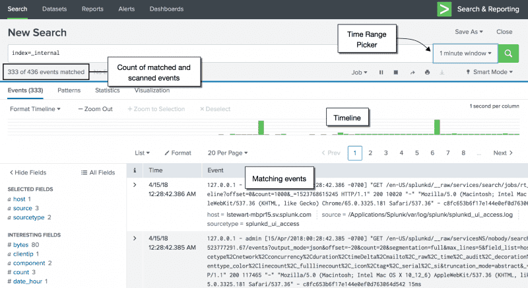Print the search results
The image size is (528, 288).
point(427,73)
